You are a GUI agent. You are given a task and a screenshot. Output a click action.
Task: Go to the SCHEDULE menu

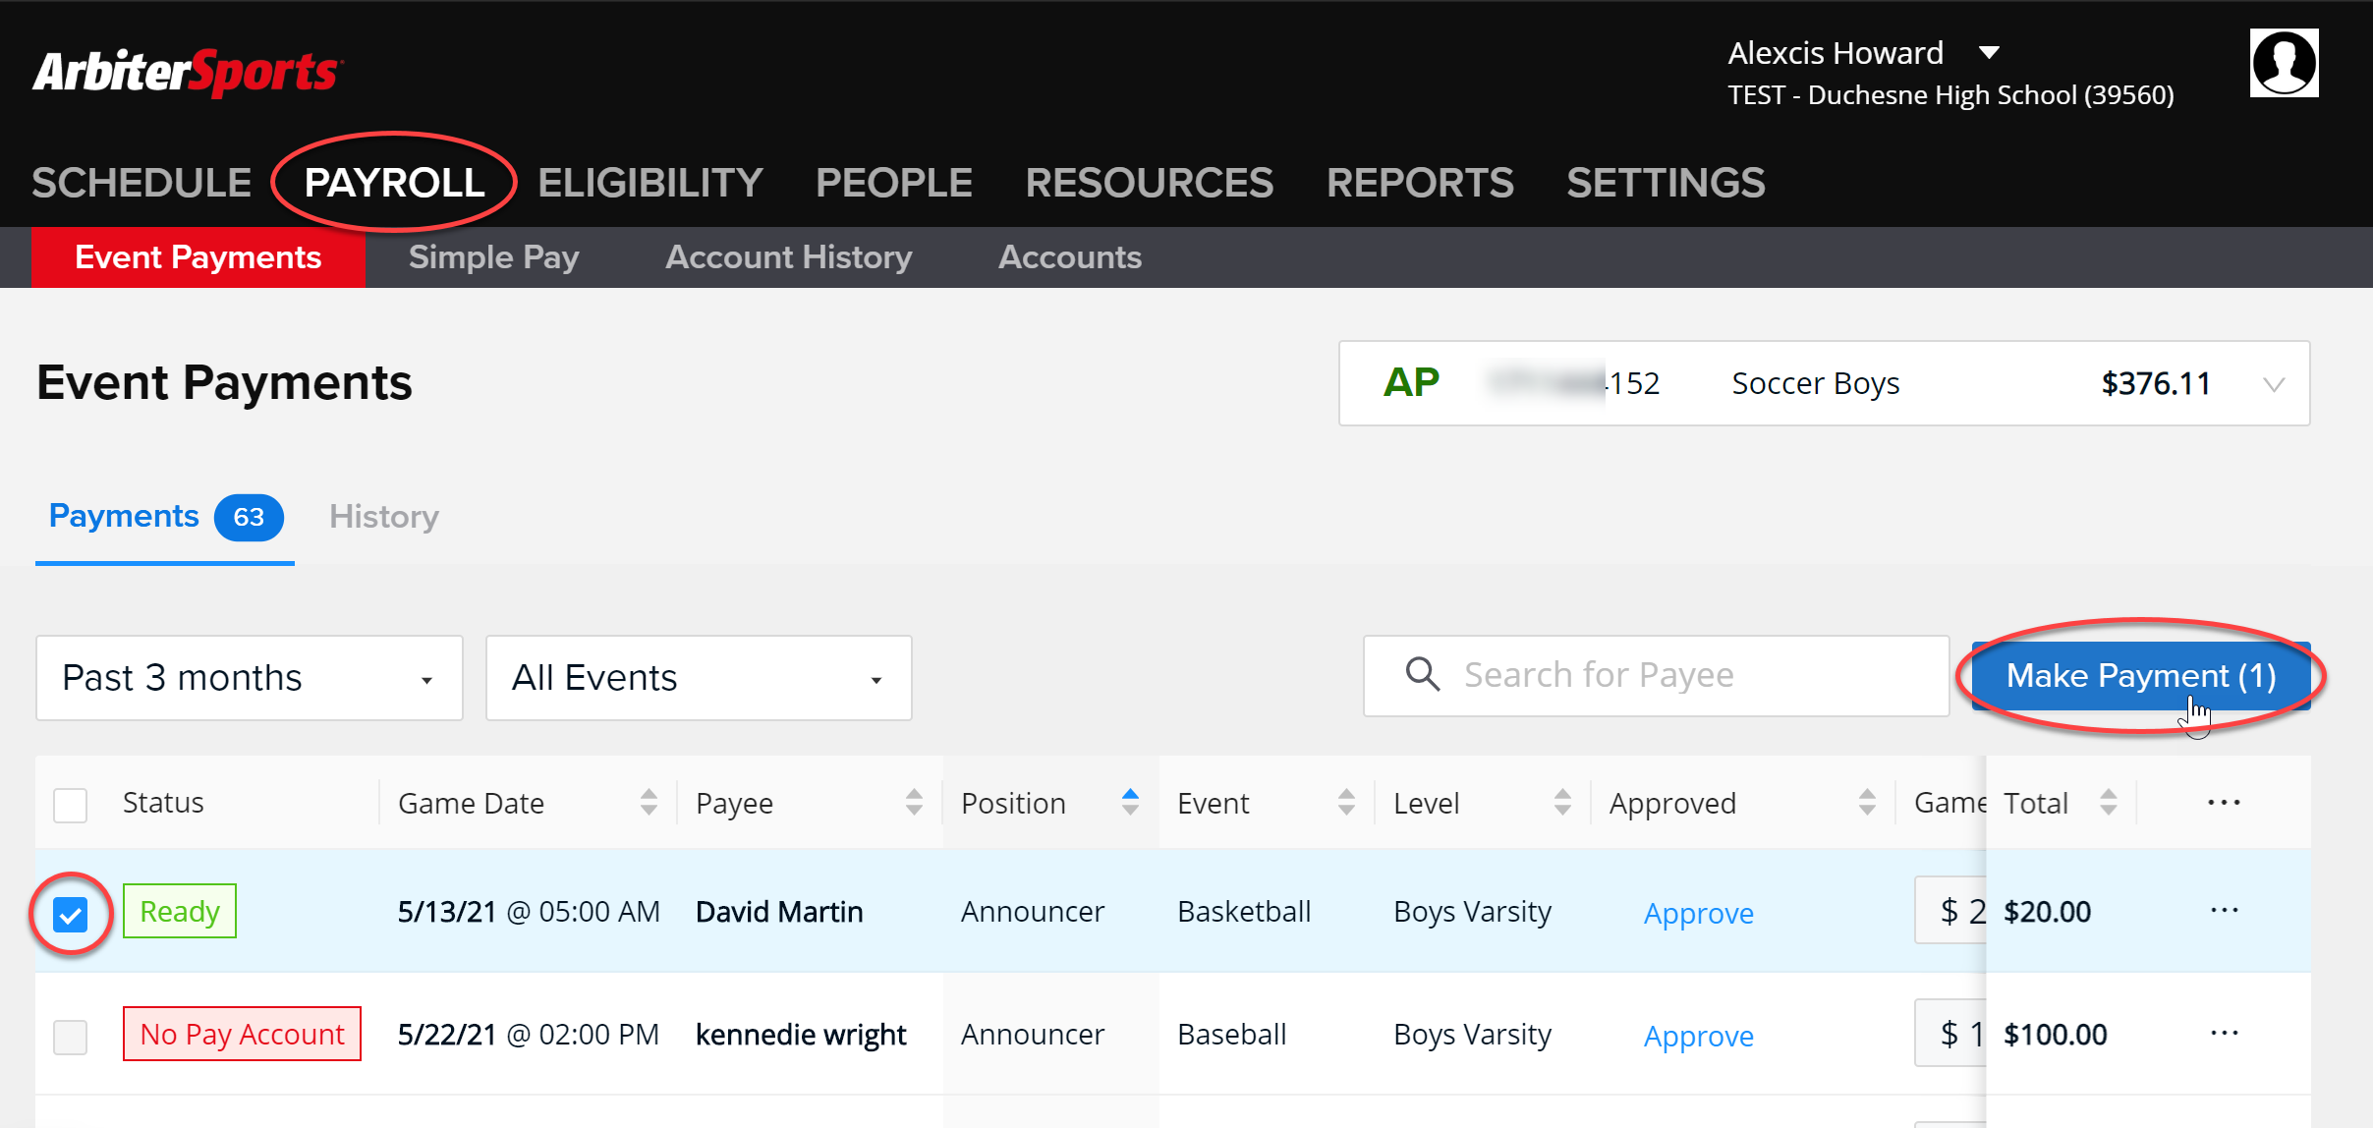pos(141,183)
